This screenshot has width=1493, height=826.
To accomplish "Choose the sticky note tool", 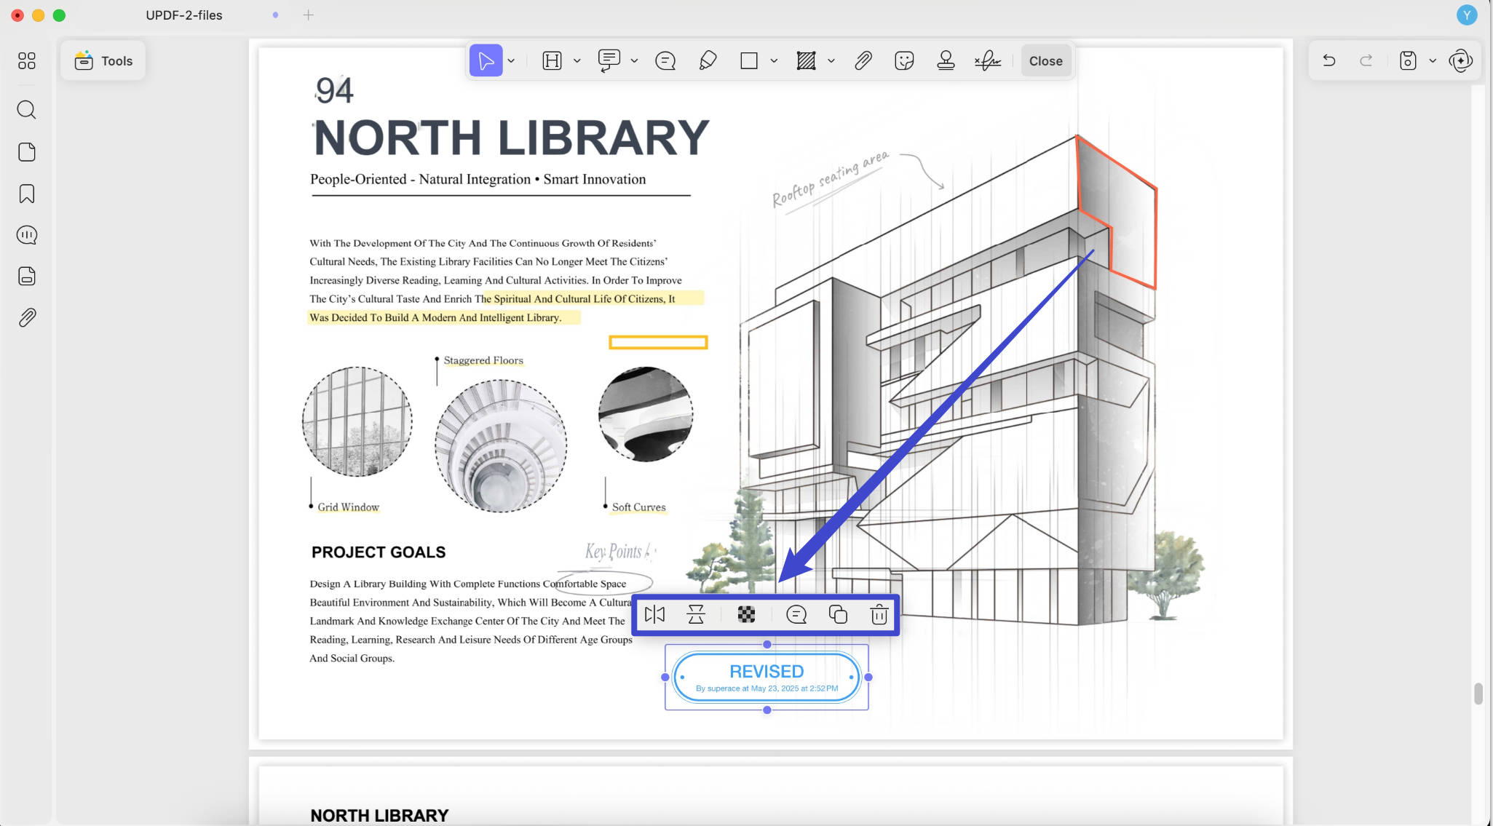I will tap(665, 61).
